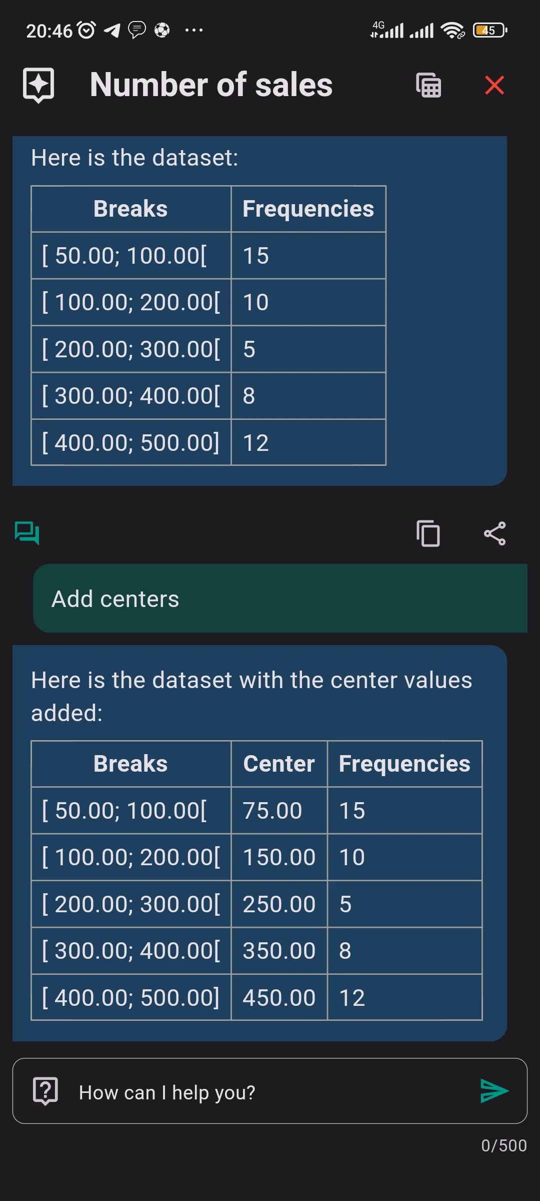This screenshot has height=1201, width=540.
Task: Select 'Here is the dataset:' text
Action: click(x=134, y=158)
